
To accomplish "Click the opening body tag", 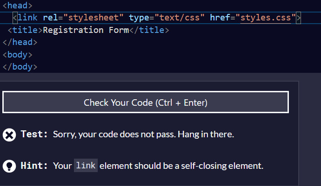I will coord(18,55).
